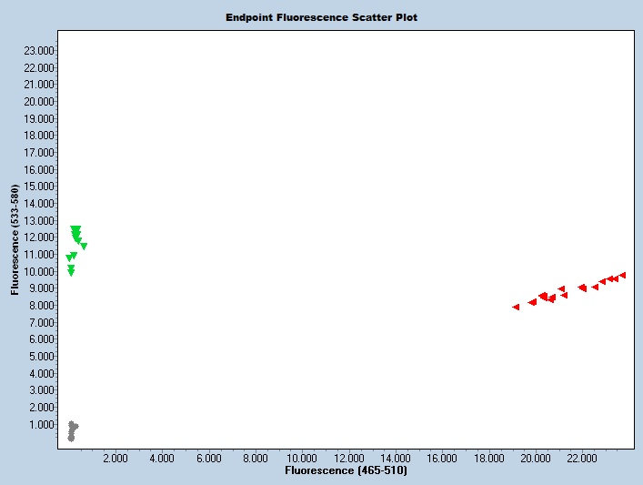Click the 2.000 tick on the x-axis
Image resolution: width=643 pixels, height=485 pixels.
point(115,459)
